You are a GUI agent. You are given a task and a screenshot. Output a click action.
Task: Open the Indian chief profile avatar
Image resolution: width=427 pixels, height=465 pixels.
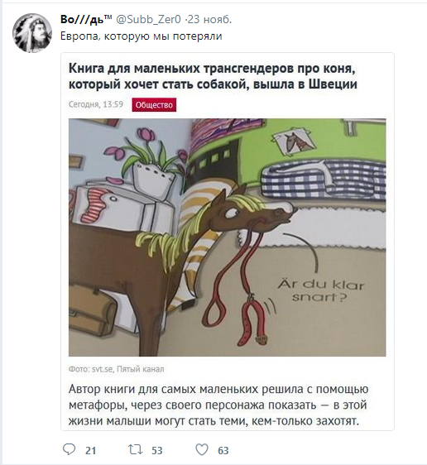point(32,33)
